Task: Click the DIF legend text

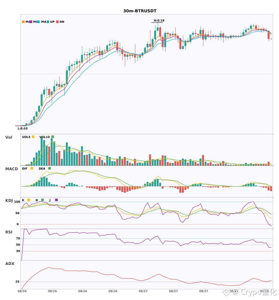Action: (x=25, y=169)
